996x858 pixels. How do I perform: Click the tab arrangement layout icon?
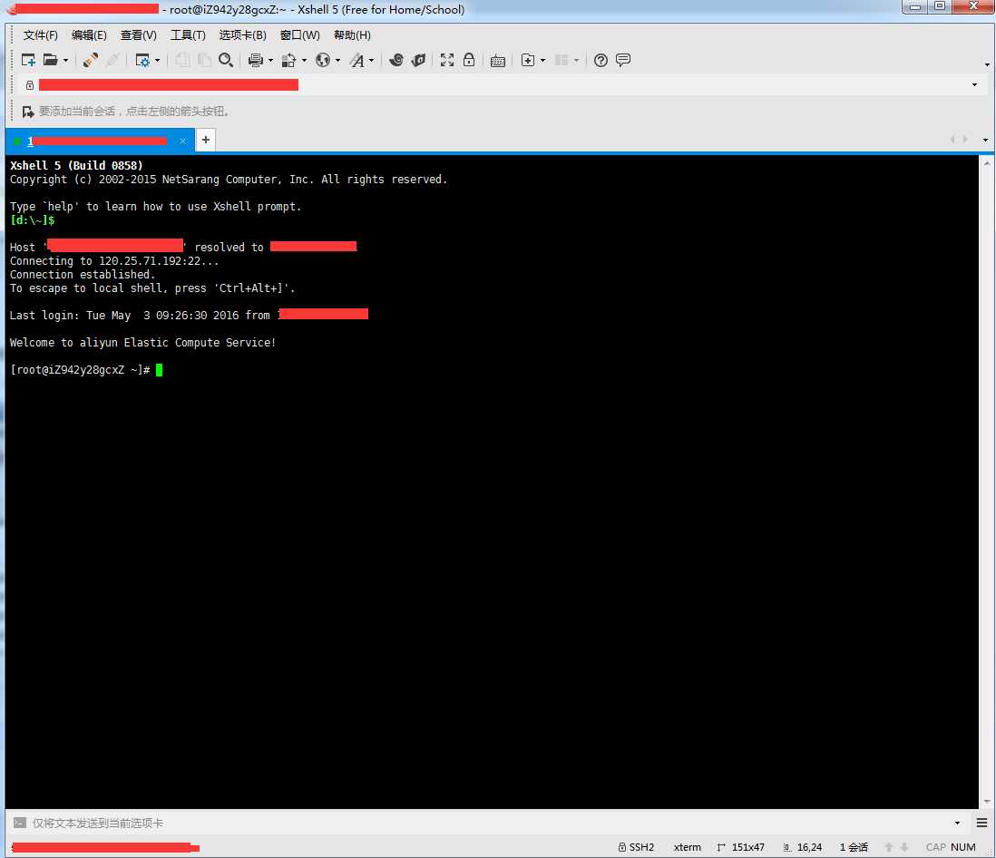[x=561, y=60]
